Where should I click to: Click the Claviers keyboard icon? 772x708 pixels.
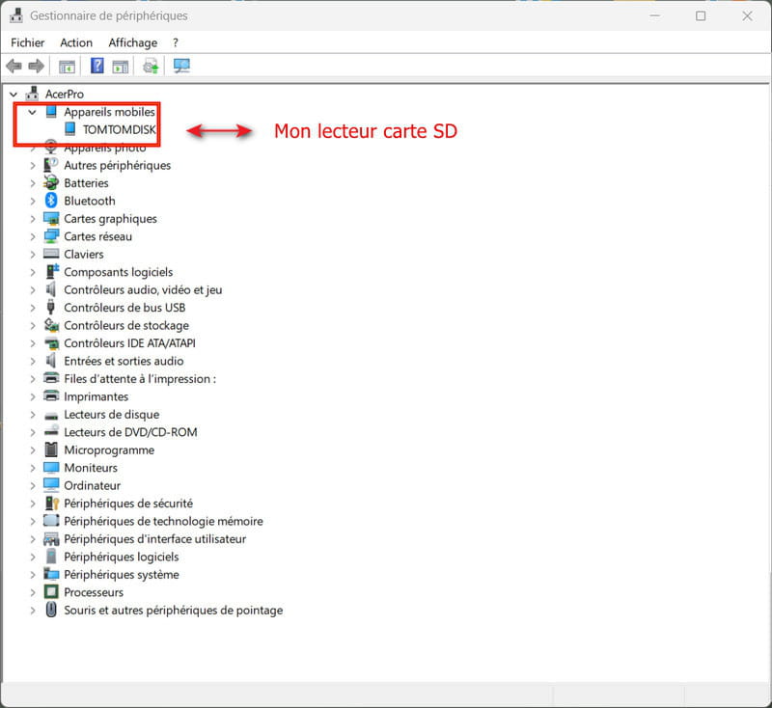[x=52, y=255]
